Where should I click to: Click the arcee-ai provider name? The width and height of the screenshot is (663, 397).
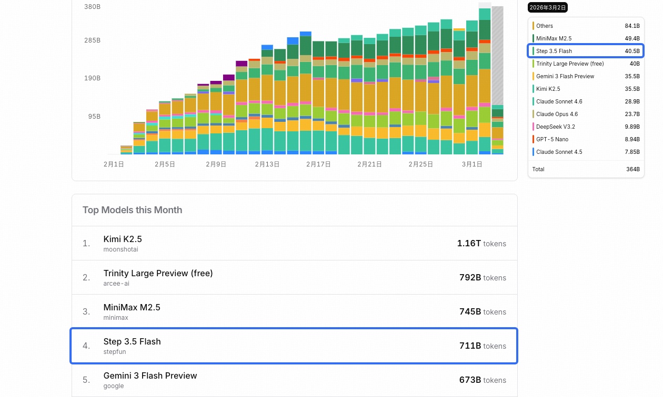point(116,284)
